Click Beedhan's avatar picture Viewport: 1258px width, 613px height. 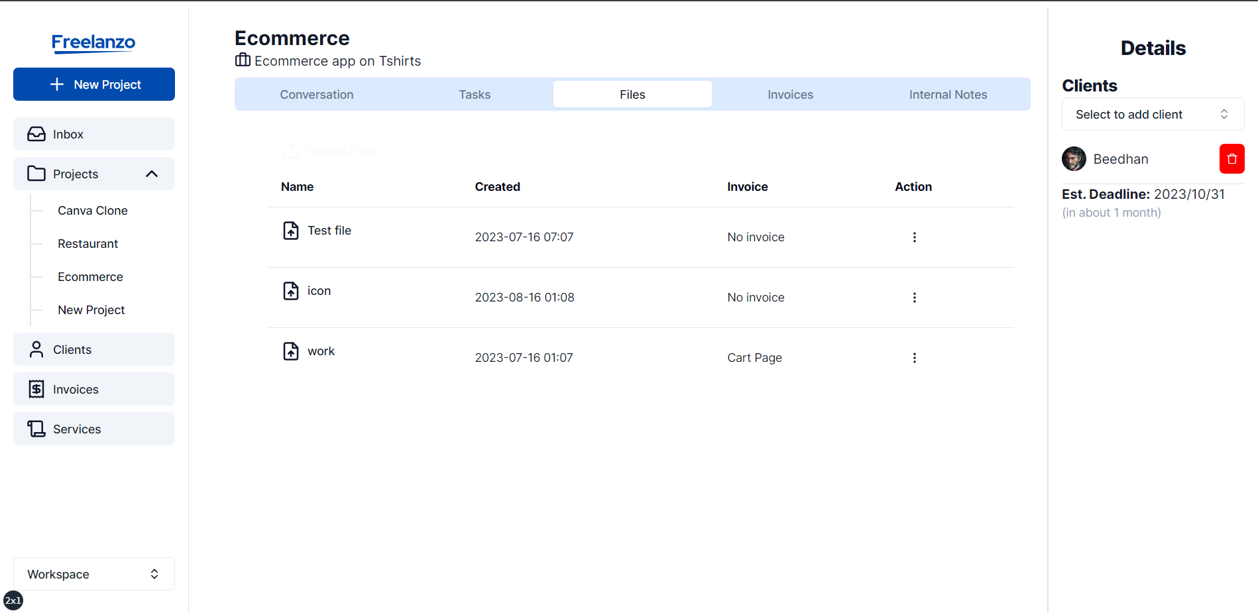1074,159
